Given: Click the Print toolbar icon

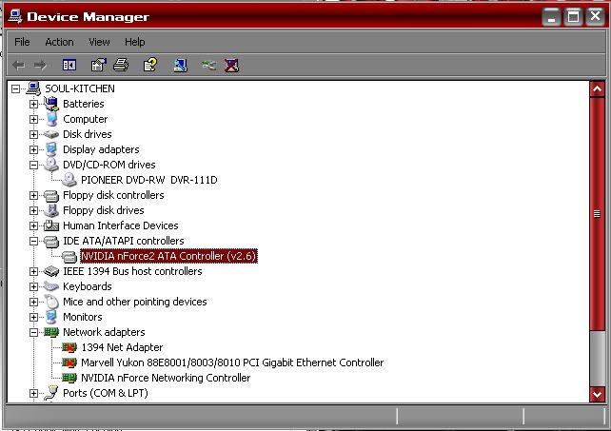Looking at the screenshot, I should tap(121, 65).
